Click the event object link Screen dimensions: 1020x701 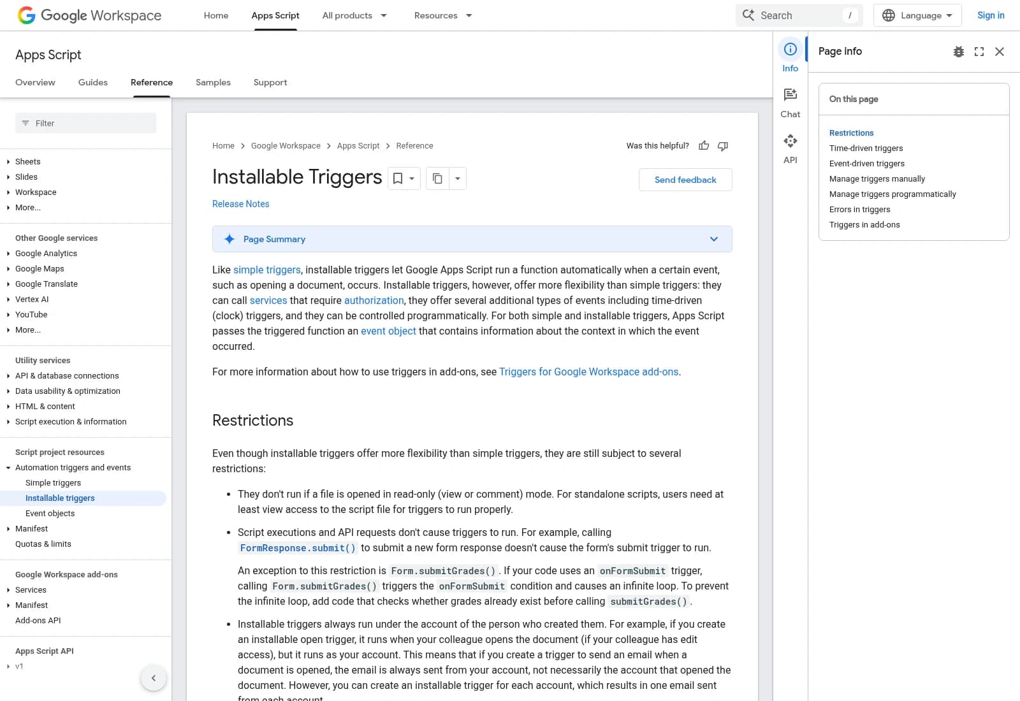388,331
